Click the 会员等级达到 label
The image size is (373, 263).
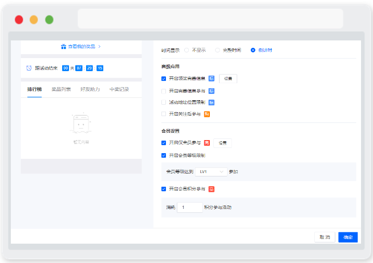(180, 171)
